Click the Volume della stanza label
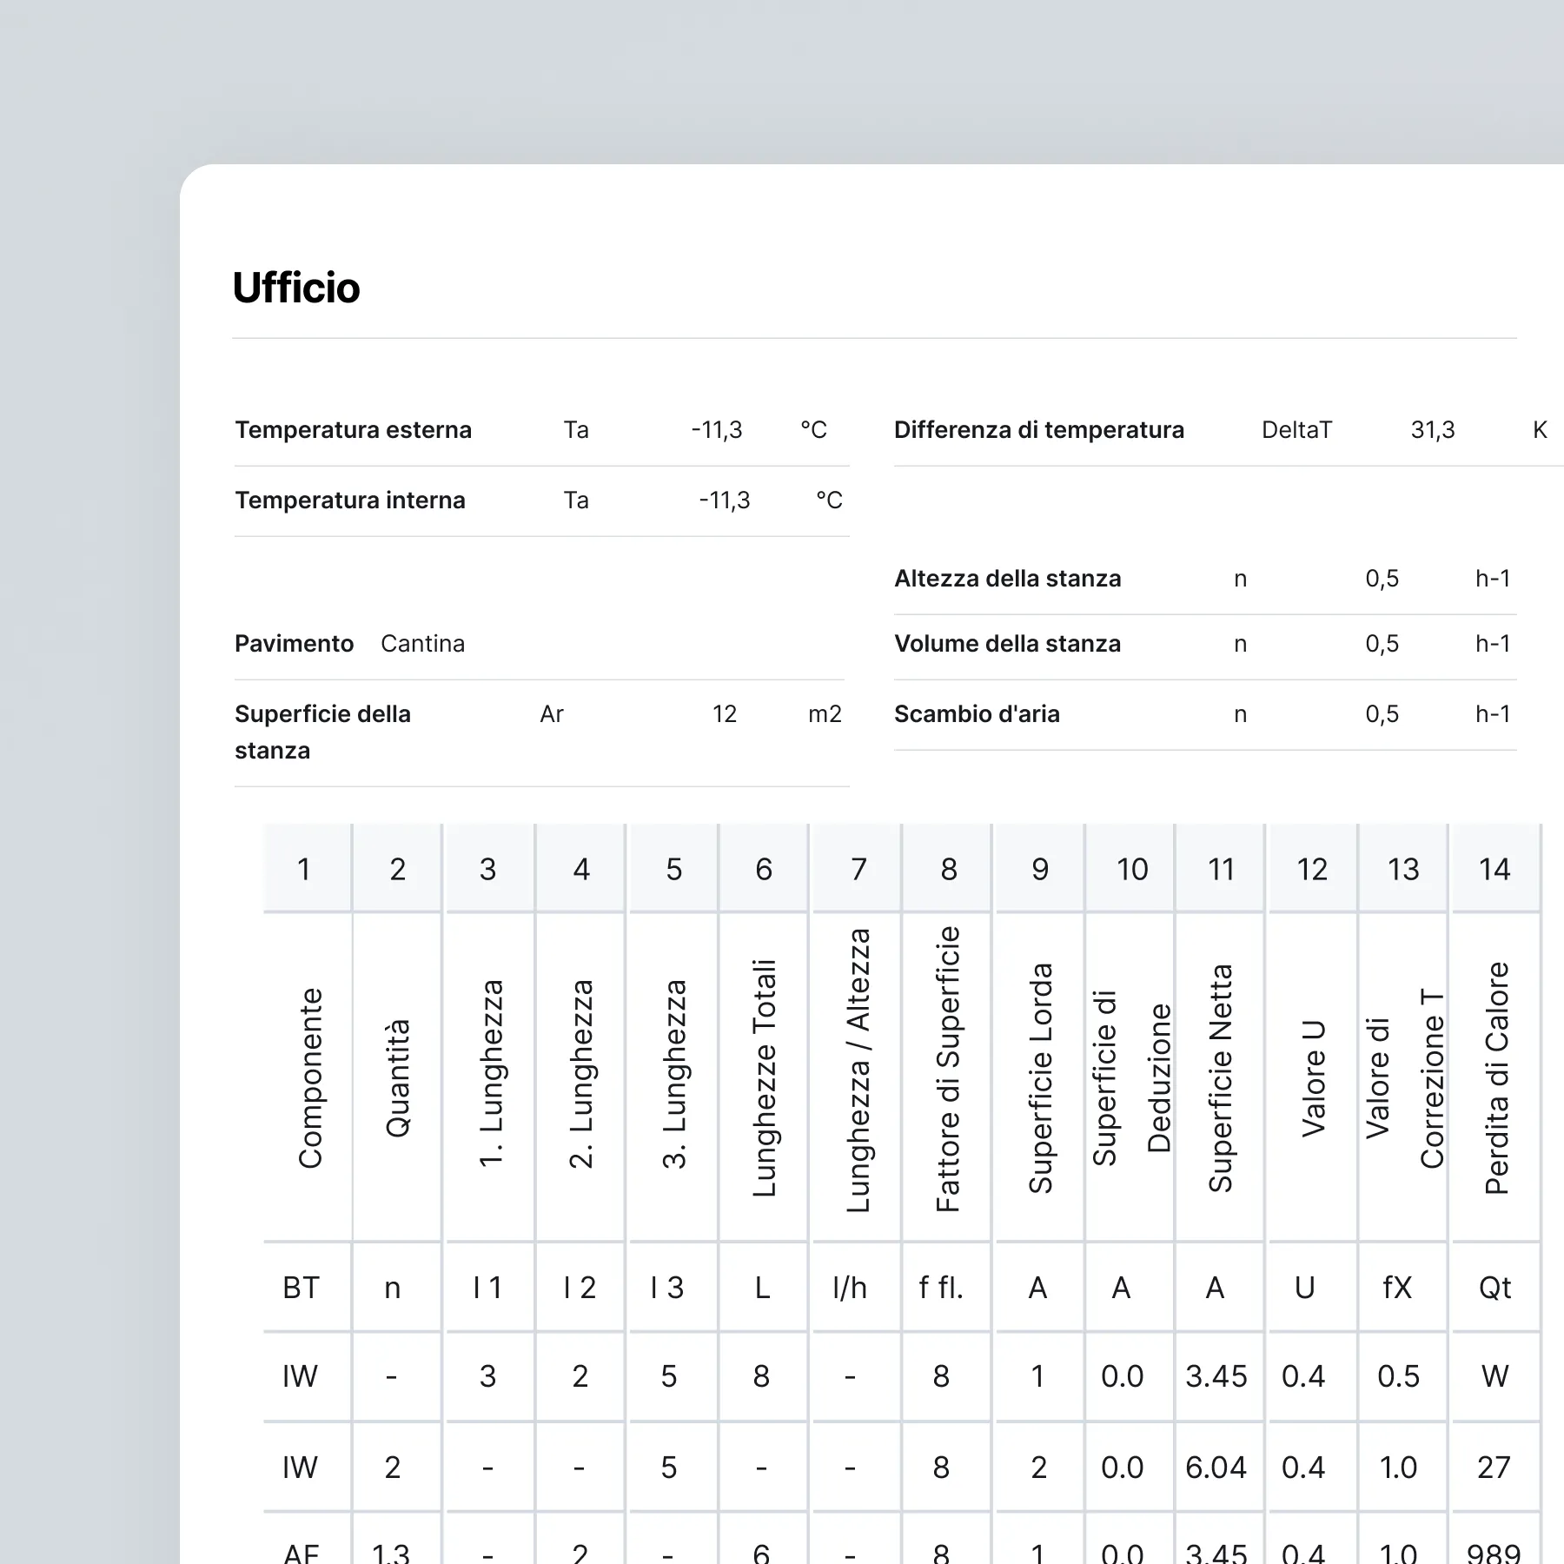1564x1564 pixels. tap(1008, 644)
